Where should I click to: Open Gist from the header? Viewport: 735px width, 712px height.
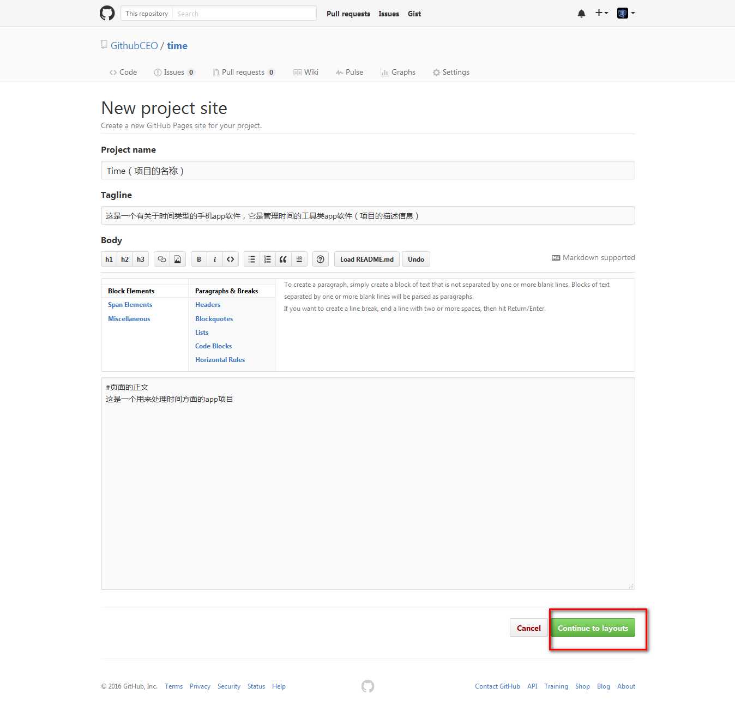click(414, 14)
